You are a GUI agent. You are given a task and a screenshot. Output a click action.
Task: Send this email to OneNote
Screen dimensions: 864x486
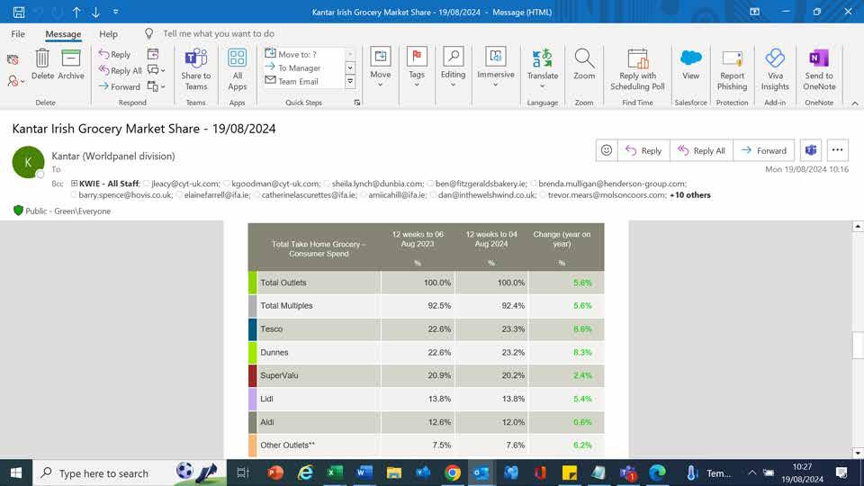pyautogui.click(x=819, y=69)
